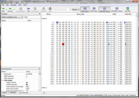
Task: Click the highlighted 52 byte at offset 0
Action: point(57,22)
